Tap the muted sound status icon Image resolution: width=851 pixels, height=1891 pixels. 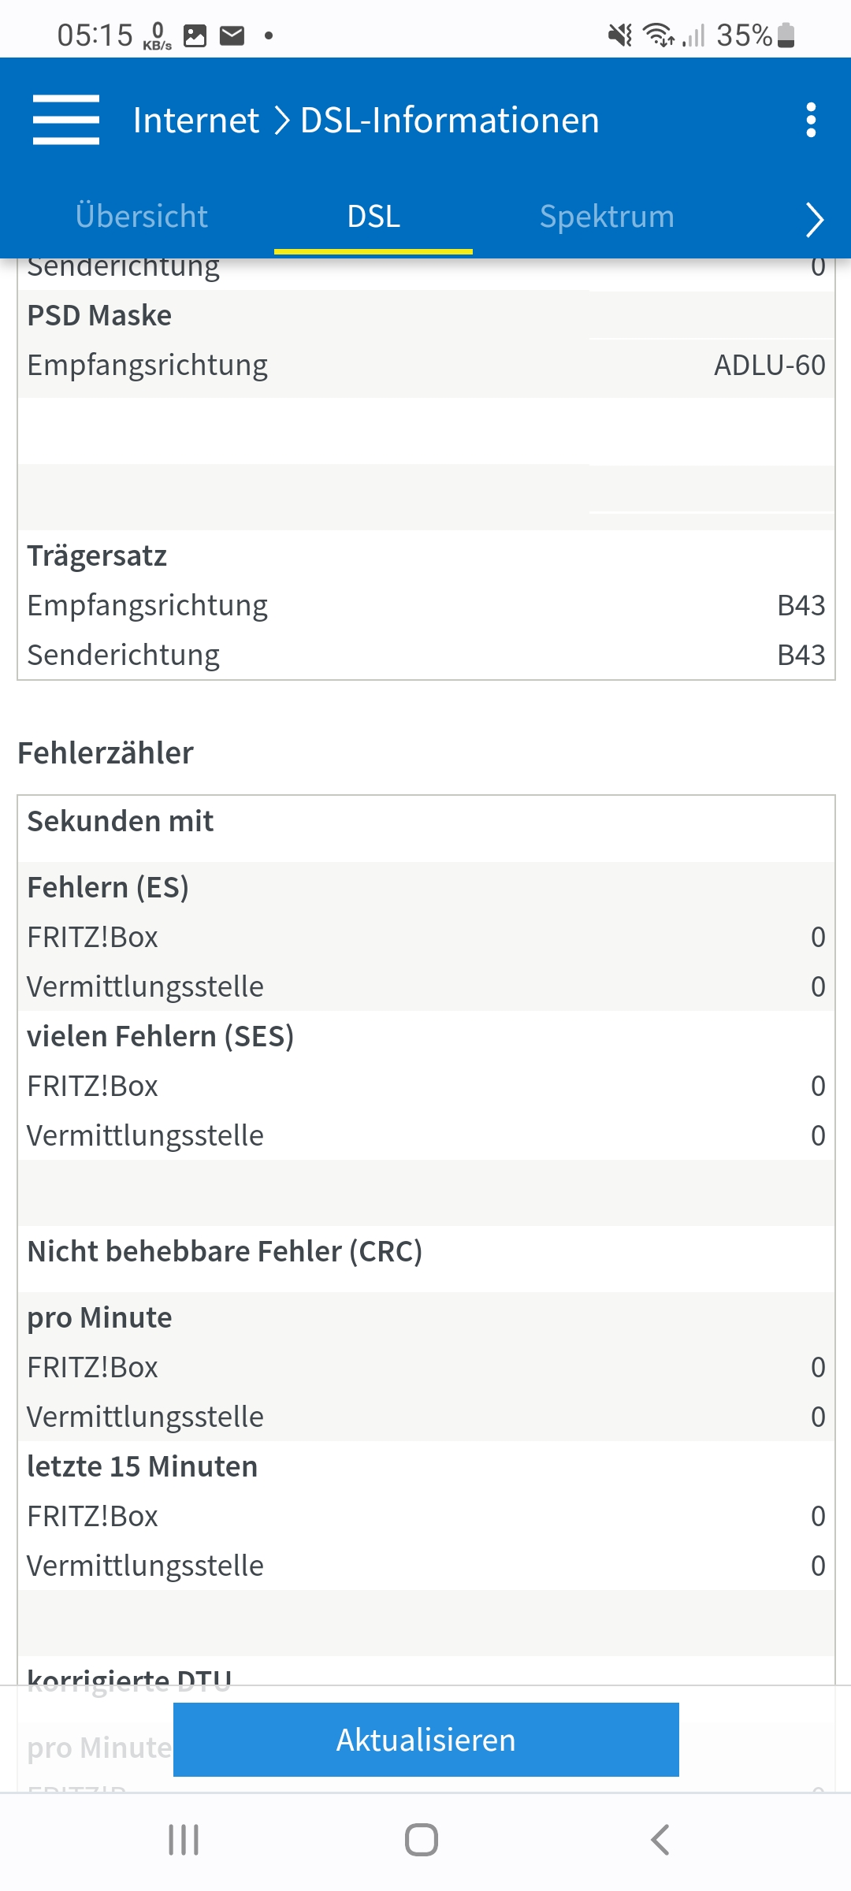(x=620, y=35)
